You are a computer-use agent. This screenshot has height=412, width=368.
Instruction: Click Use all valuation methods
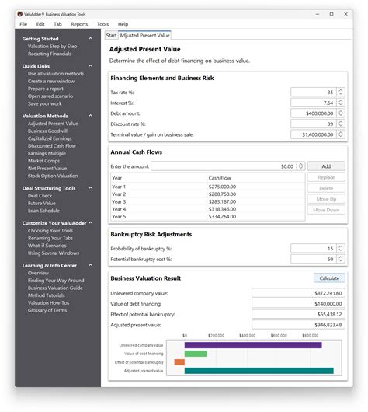[56, 74]
